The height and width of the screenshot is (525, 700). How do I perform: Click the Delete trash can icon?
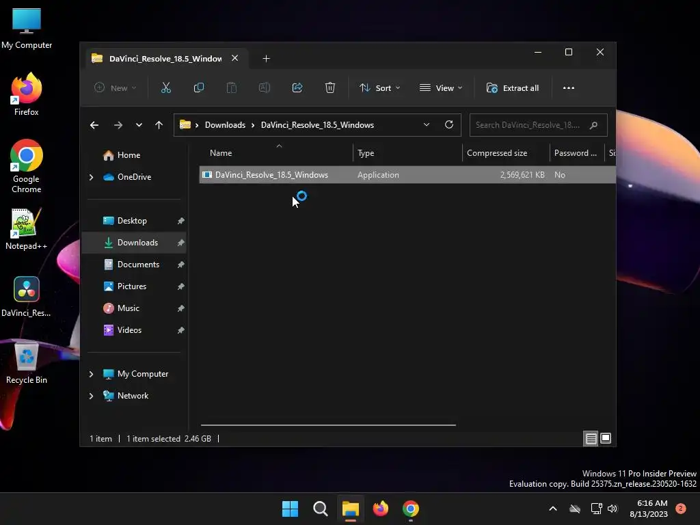330,88
